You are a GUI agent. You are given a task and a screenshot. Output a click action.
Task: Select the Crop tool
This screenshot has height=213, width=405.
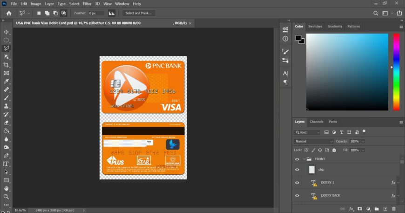(6, 65)
